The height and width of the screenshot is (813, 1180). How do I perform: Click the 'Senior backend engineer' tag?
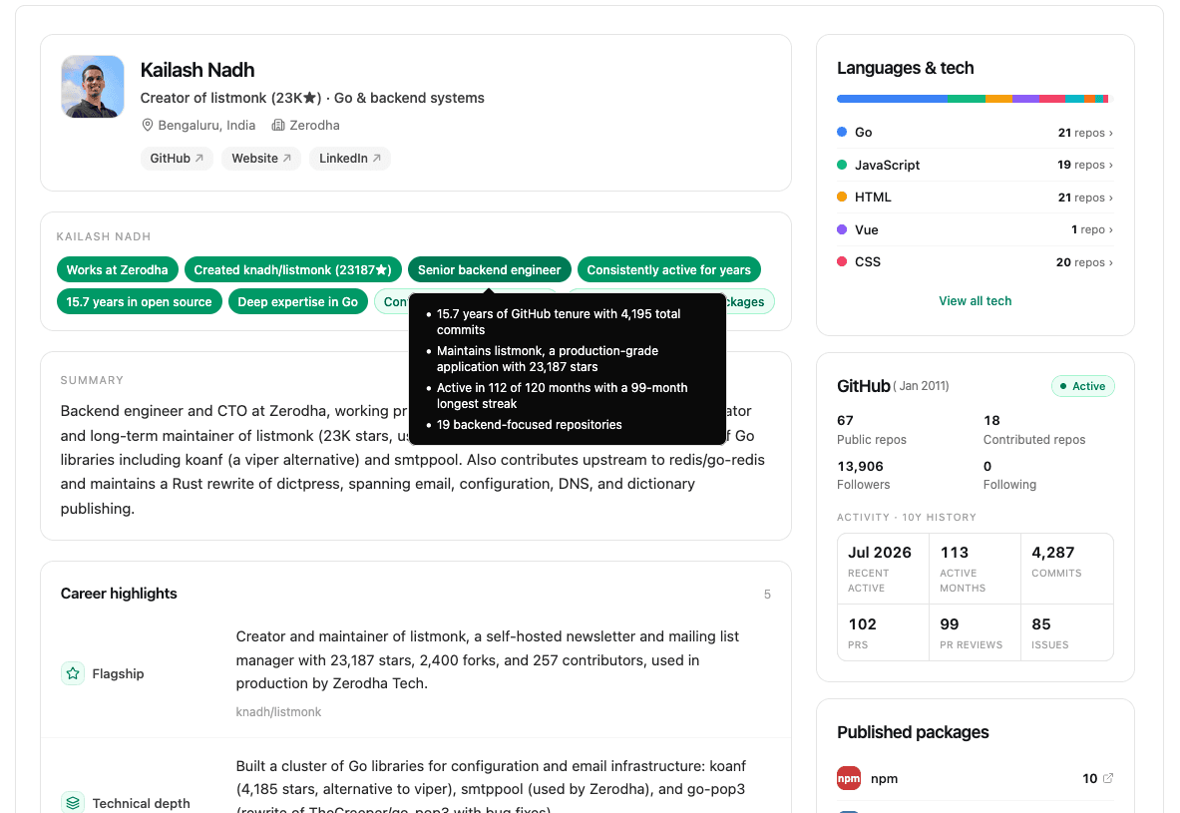tap(489, 269)
